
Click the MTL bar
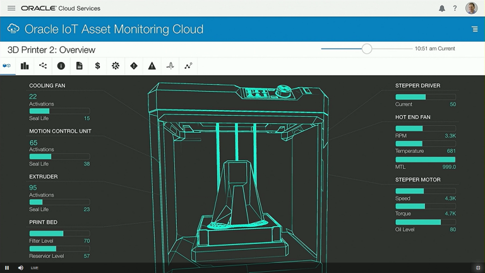[425, 159]
